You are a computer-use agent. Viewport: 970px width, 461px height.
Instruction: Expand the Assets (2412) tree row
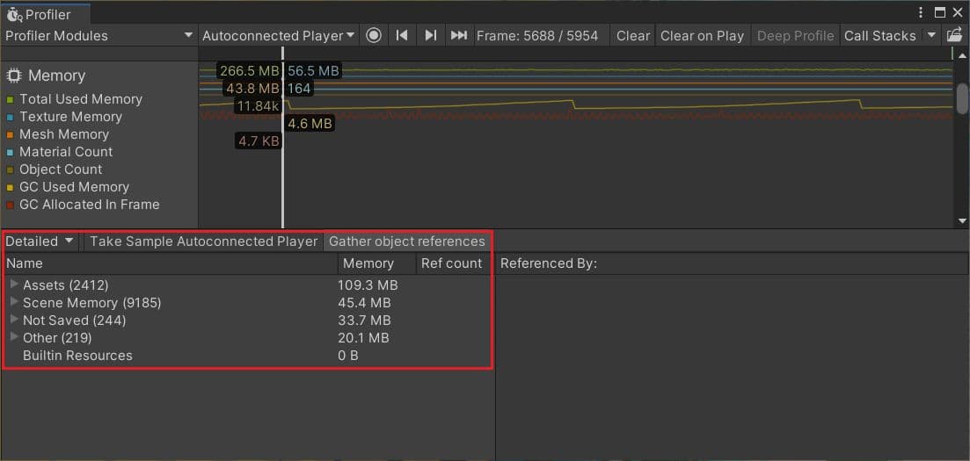coord(14,285)
